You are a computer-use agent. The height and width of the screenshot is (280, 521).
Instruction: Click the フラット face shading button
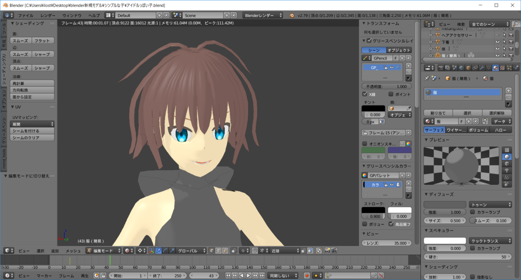click(43, 41)
